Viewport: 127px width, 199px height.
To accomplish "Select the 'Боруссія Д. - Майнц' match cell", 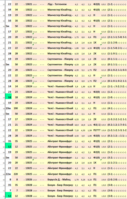I will coord(59,179).
